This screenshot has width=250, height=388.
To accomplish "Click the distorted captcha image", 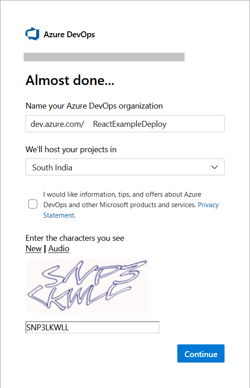I will tap(87, 286).
